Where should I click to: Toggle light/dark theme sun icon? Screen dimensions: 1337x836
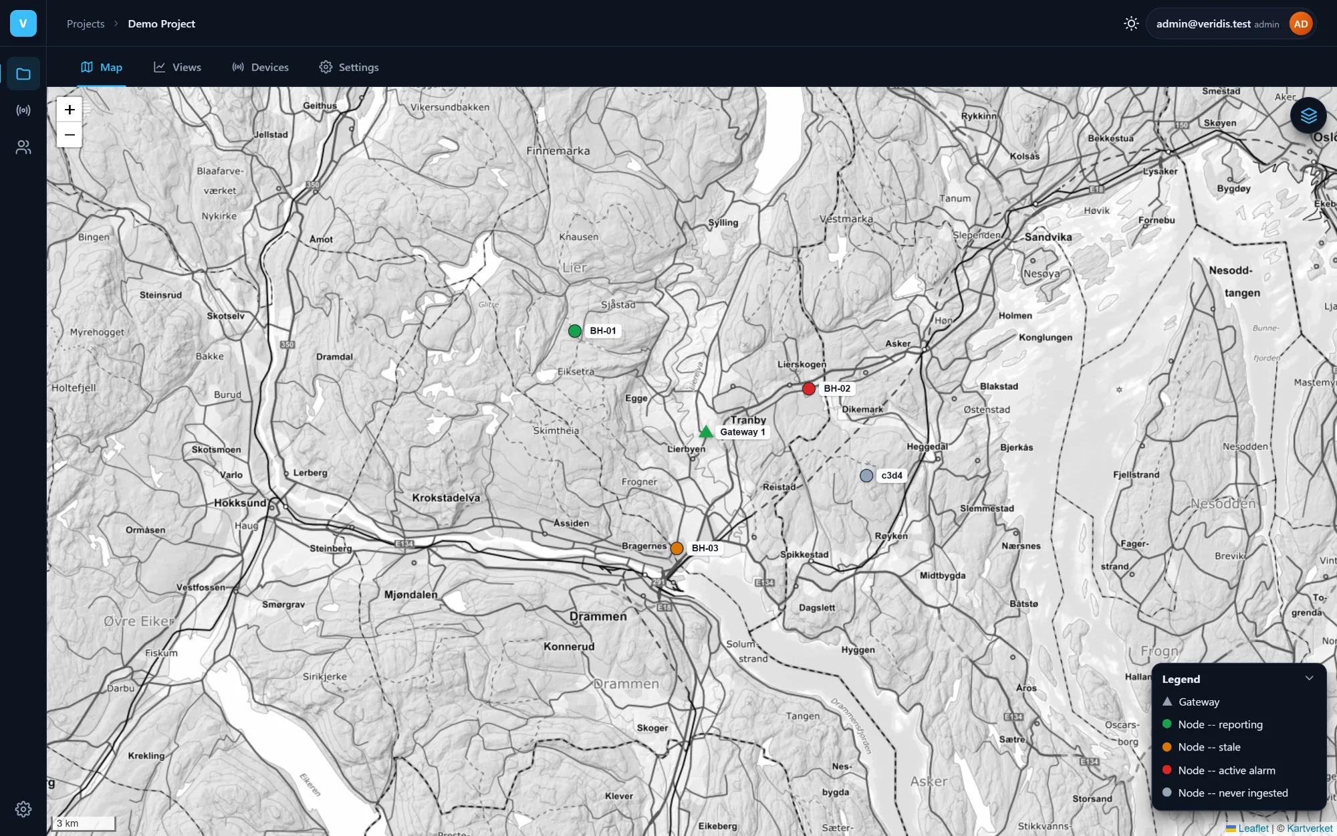coord(1131,23)
